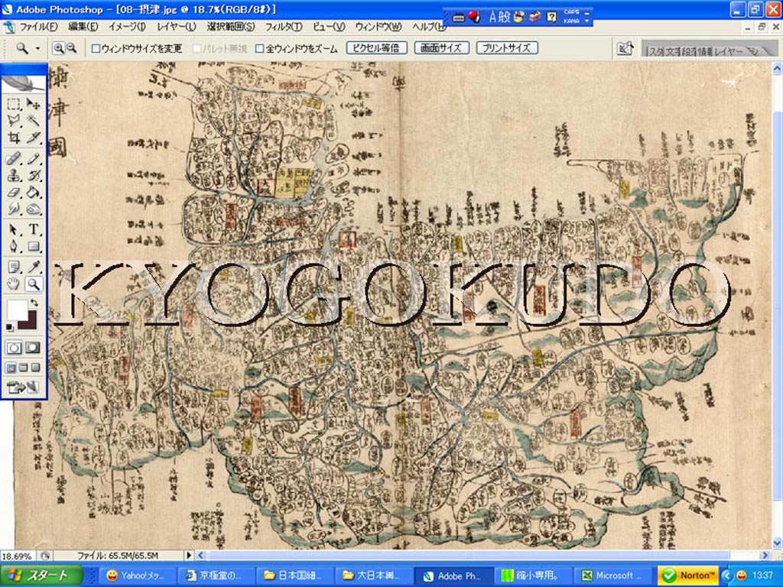
Task: Select the Pencil tool in the toolbox
Action: [x=34, y=159]
